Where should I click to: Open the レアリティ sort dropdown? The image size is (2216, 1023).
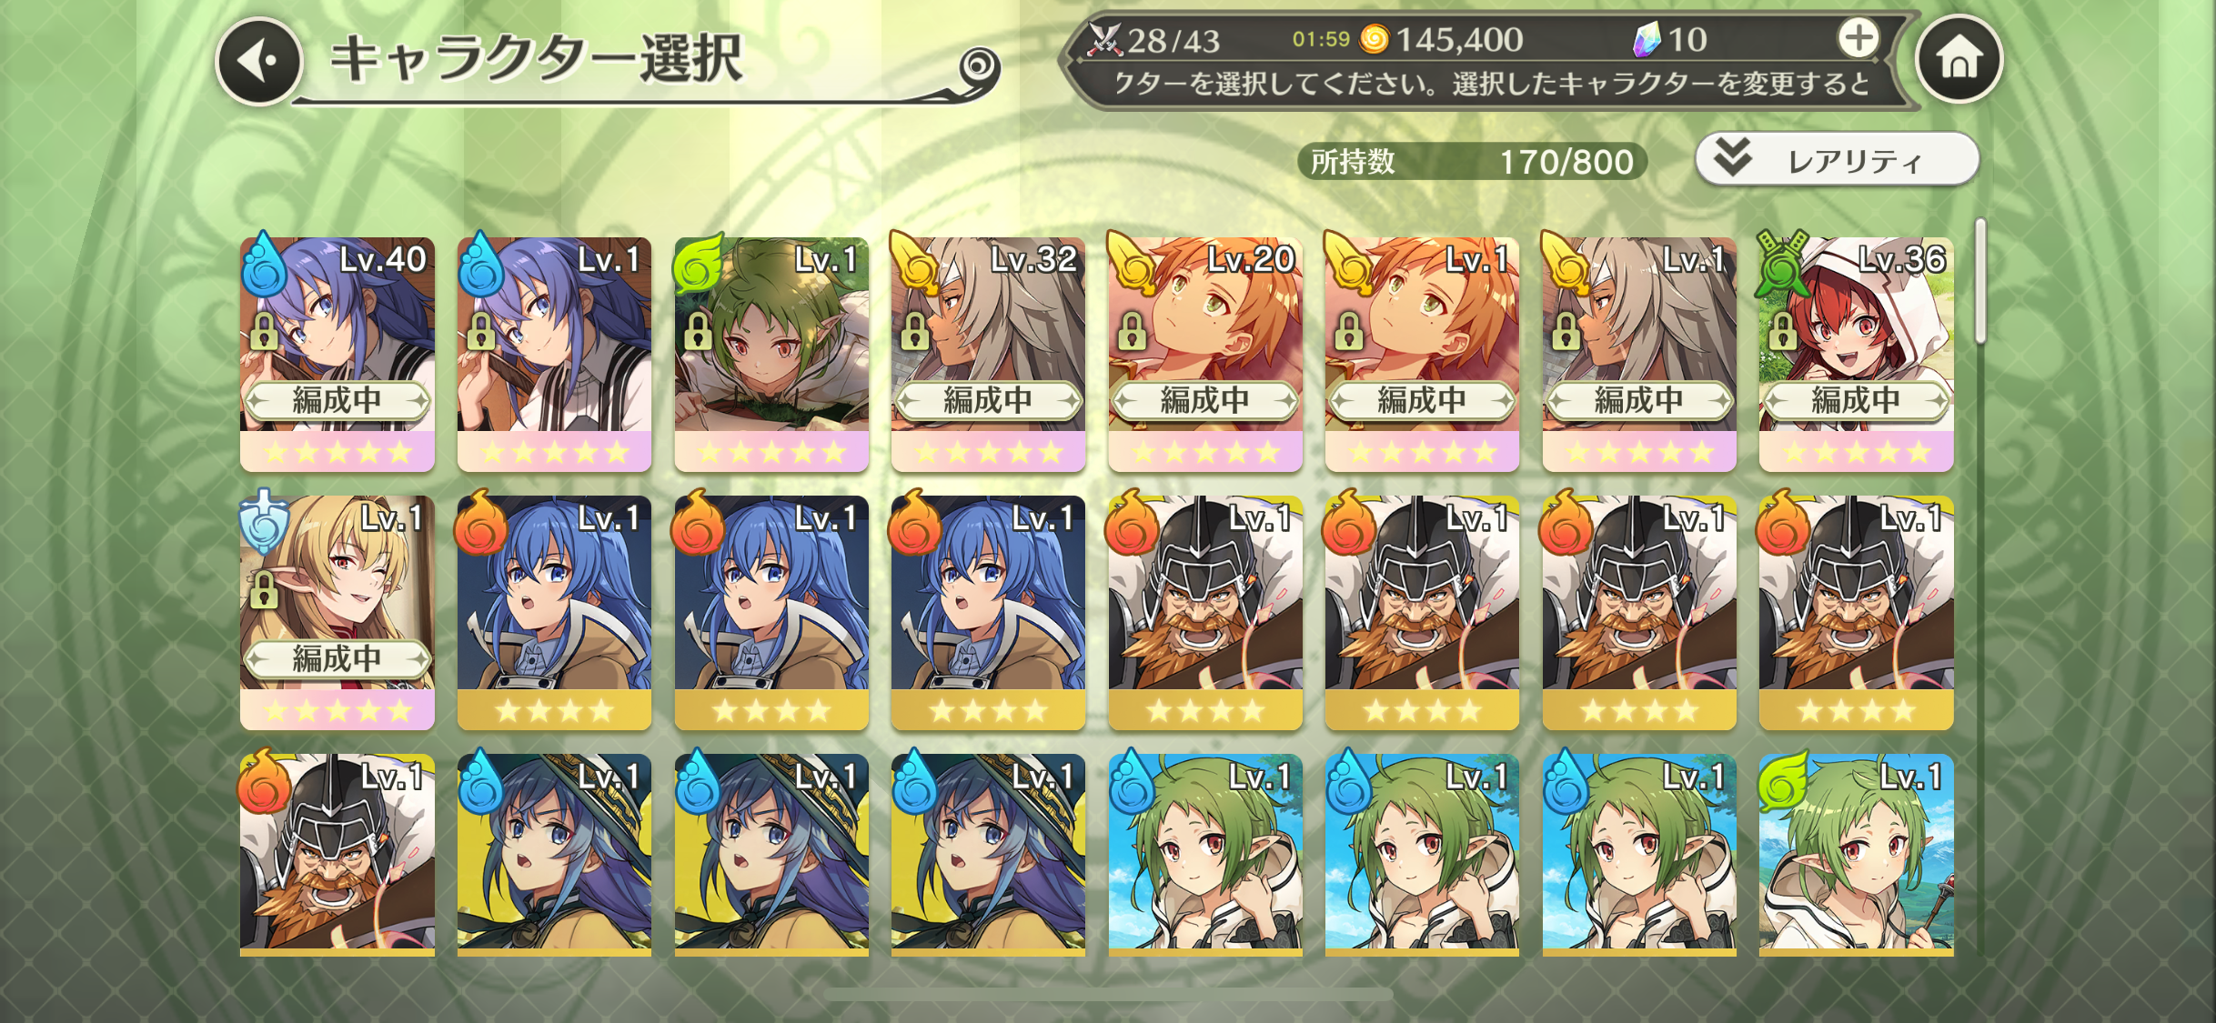[1837, 160]
